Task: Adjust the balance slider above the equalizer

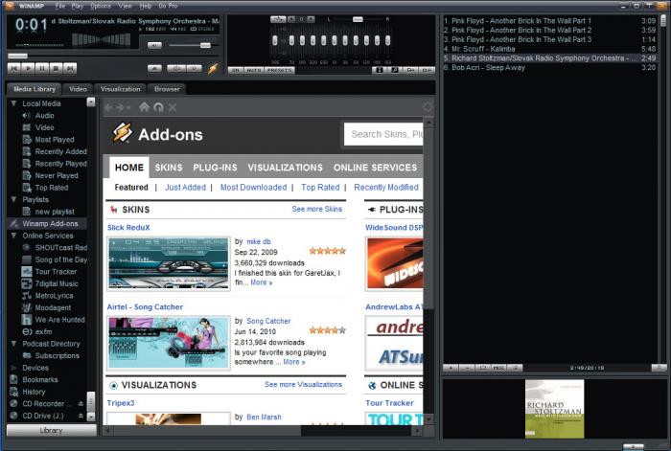Action: pyautogui.click(x=358, y=19)
